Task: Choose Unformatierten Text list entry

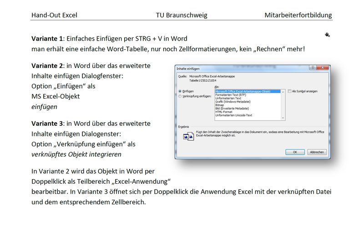Action: [228, 98]
